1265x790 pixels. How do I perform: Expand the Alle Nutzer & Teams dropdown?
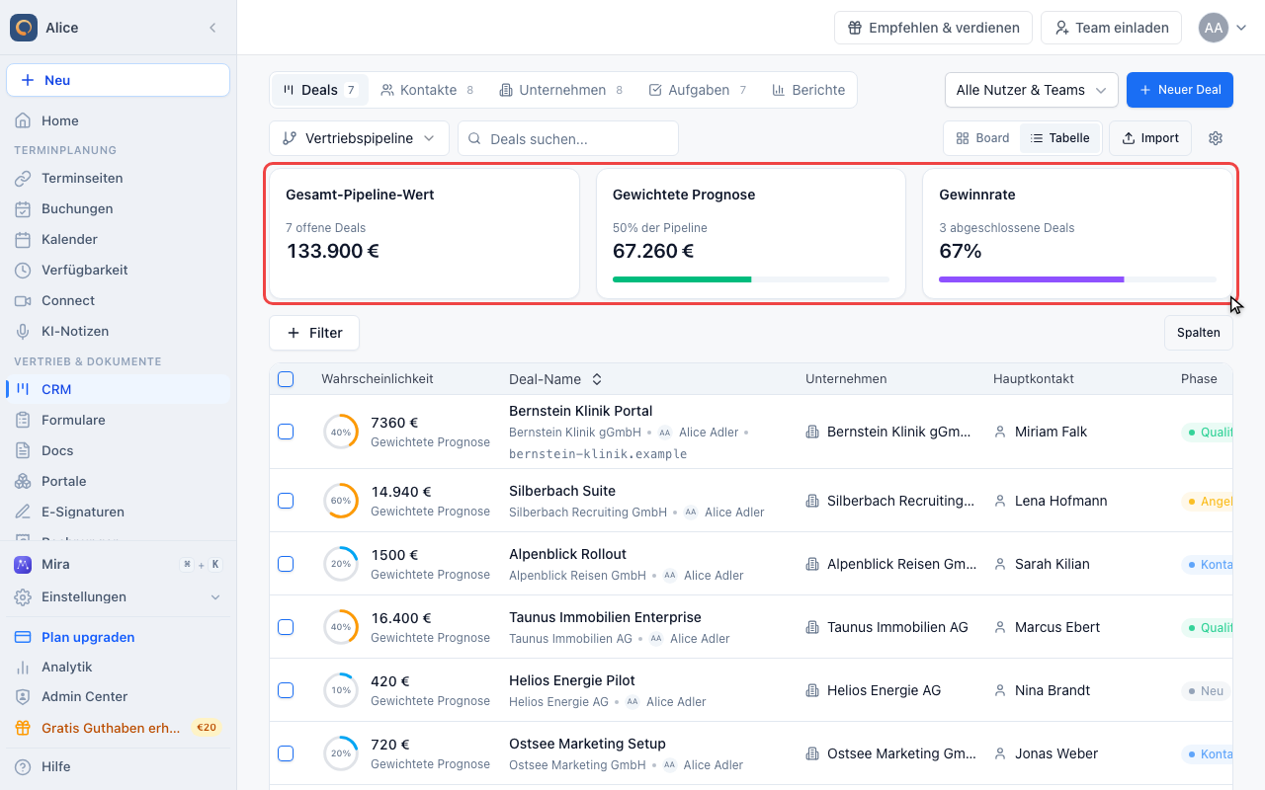click(x=1031, y=90)
